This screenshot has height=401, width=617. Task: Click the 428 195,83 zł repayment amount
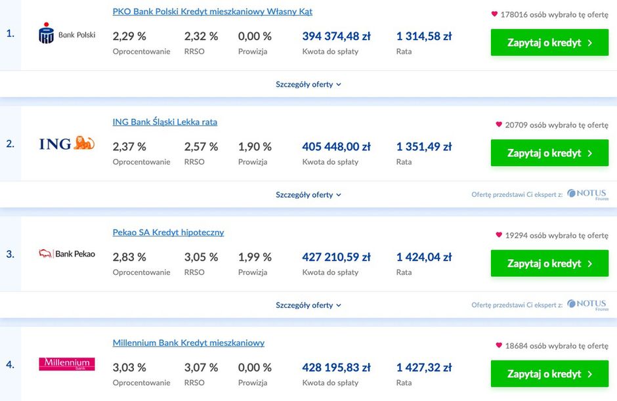337,368
